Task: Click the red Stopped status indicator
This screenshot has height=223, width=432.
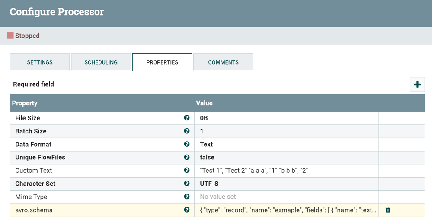Action: (x=10, y=35)
